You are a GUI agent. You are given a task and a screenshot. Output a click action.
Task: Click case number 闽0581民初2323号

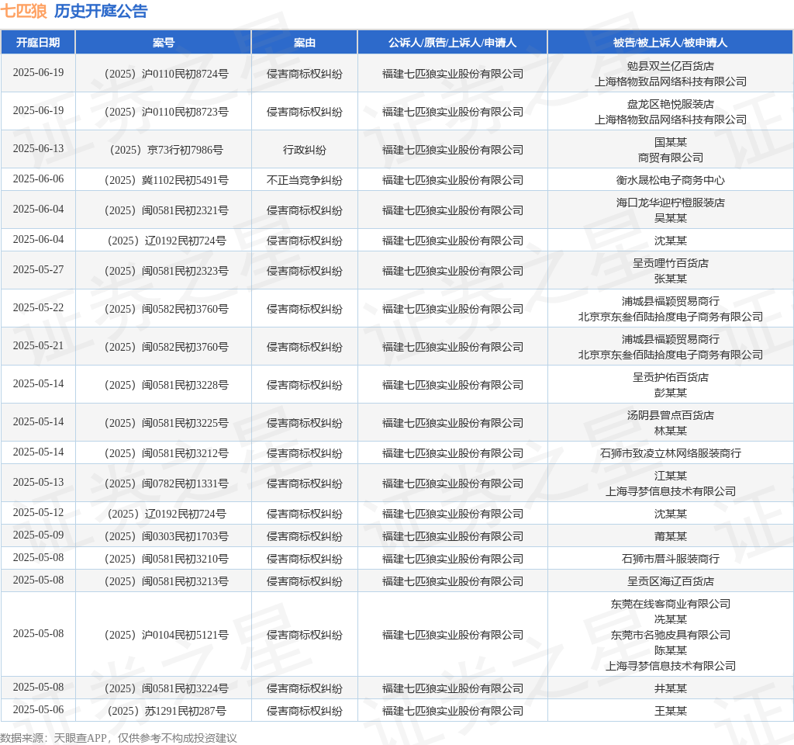coord(167,271)
